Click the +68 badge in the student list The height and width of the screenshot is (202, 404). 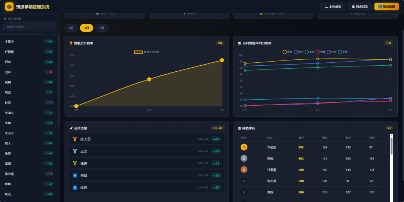click(48, 83)
